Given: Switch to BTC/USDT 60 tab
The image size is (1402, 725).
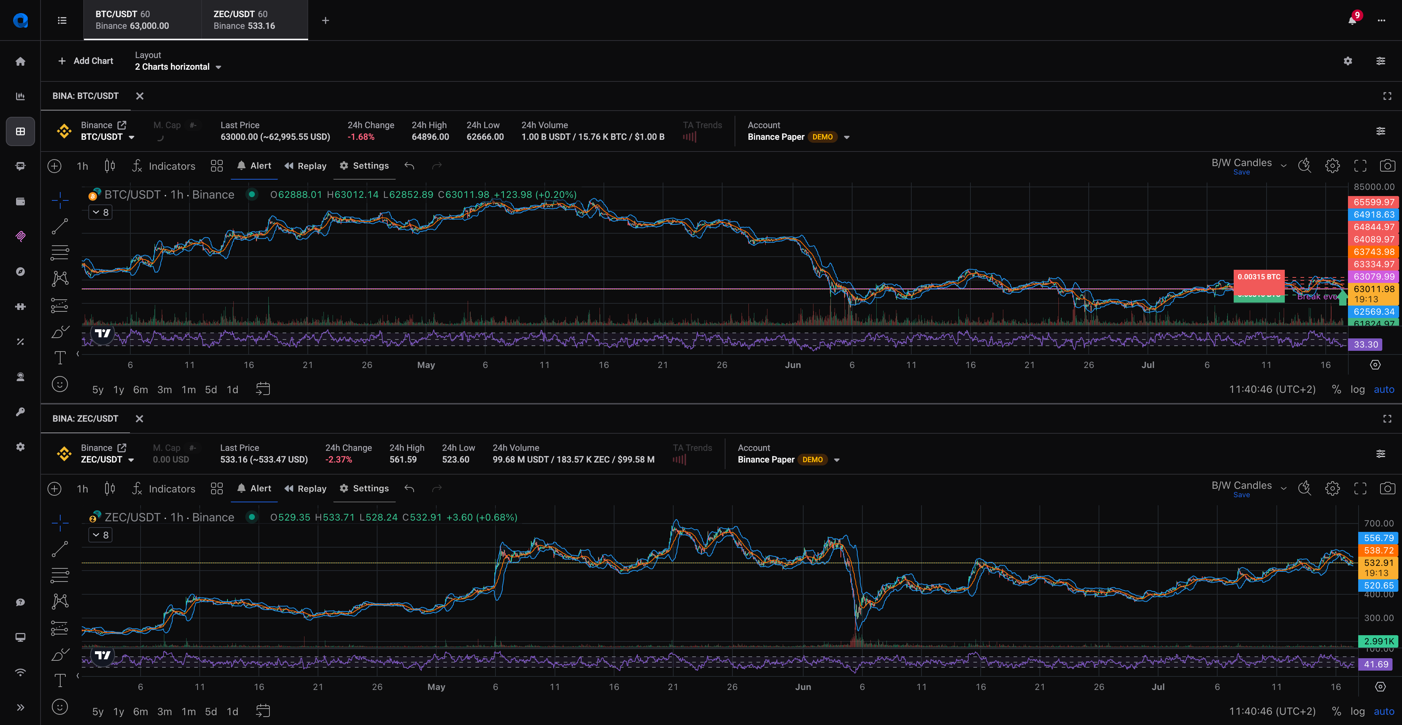Looking at the screenshot, I should 142,20.
